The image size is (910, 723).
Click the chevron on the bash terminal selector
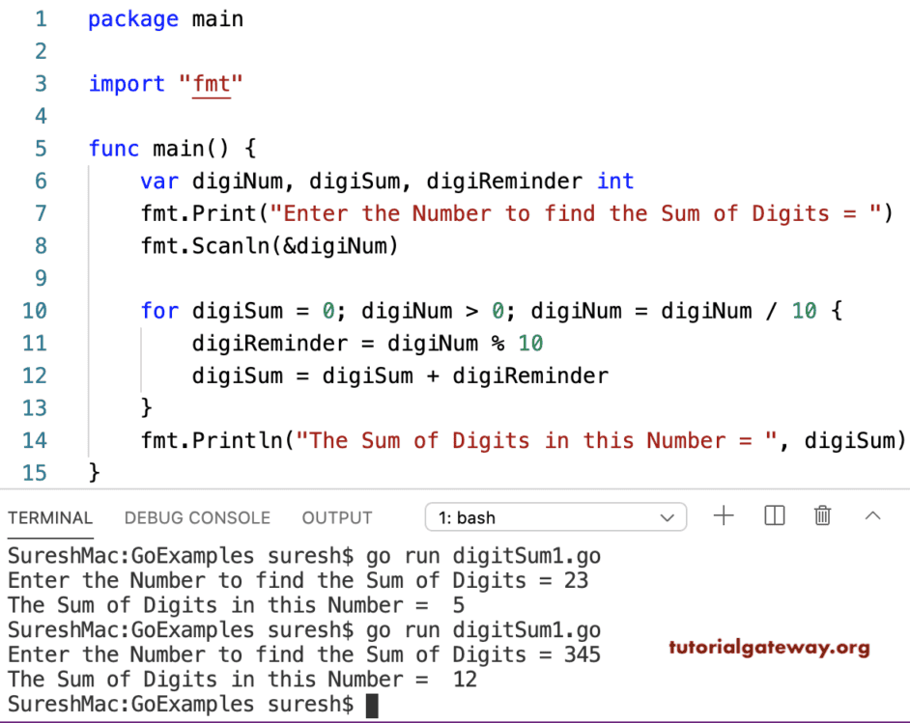(667, 517)
